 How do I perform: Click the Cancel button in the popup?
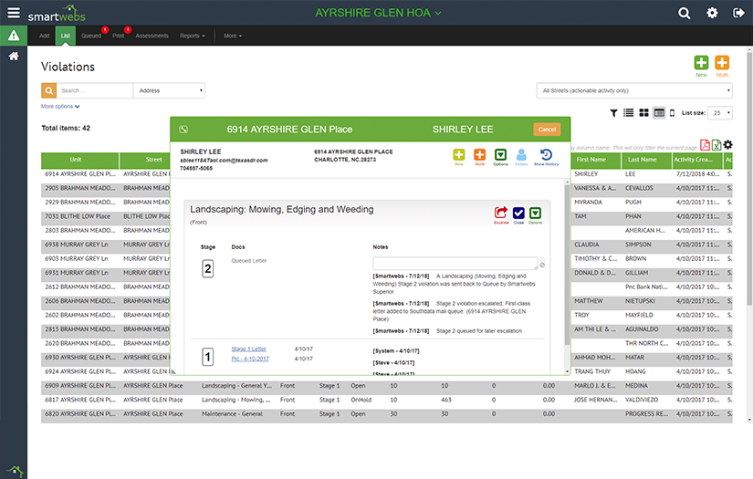[x=547, y=130]
